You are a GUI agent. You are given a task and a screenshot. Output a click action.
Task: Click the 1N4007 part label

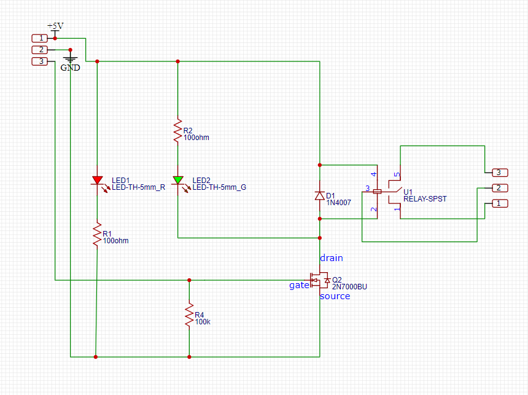(x=338, y=203)
